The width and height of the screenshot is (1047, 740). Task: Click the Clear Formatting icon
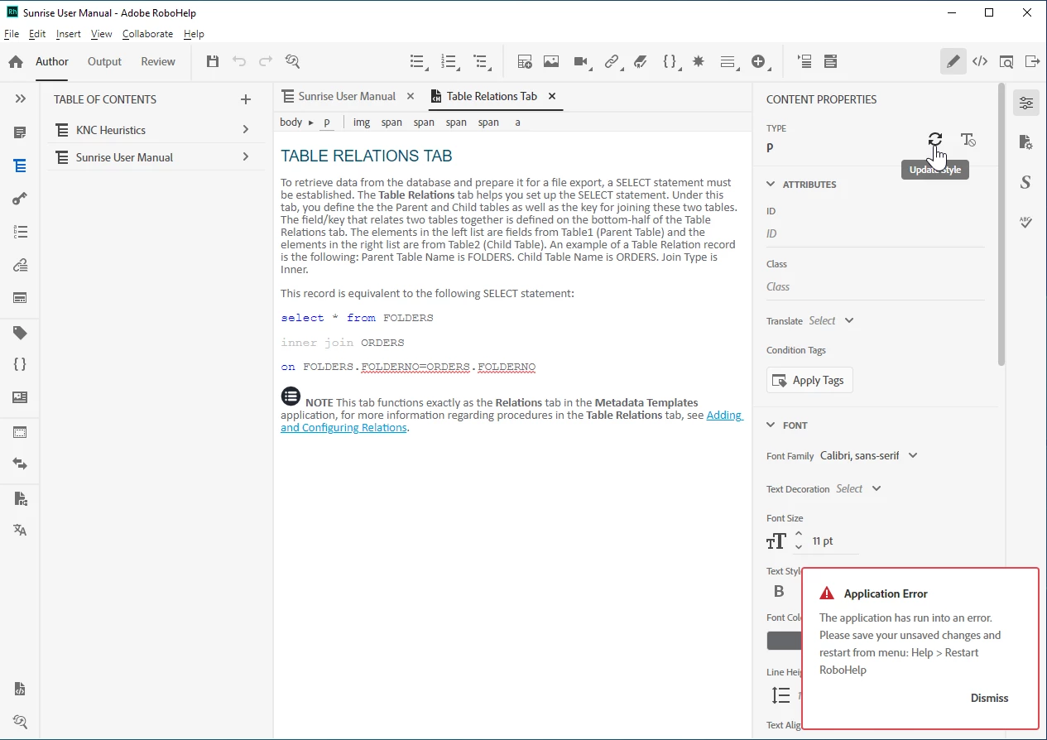[x=968, y=140]
